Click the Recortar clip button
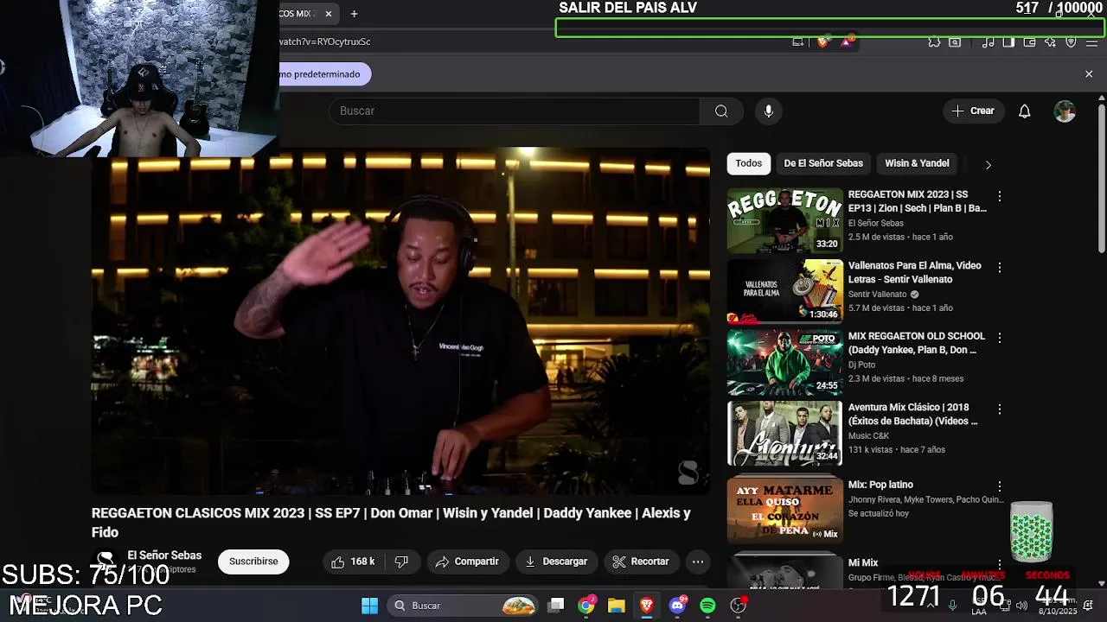This screenshot has height=622, width=1107. (x=641, y=562)
